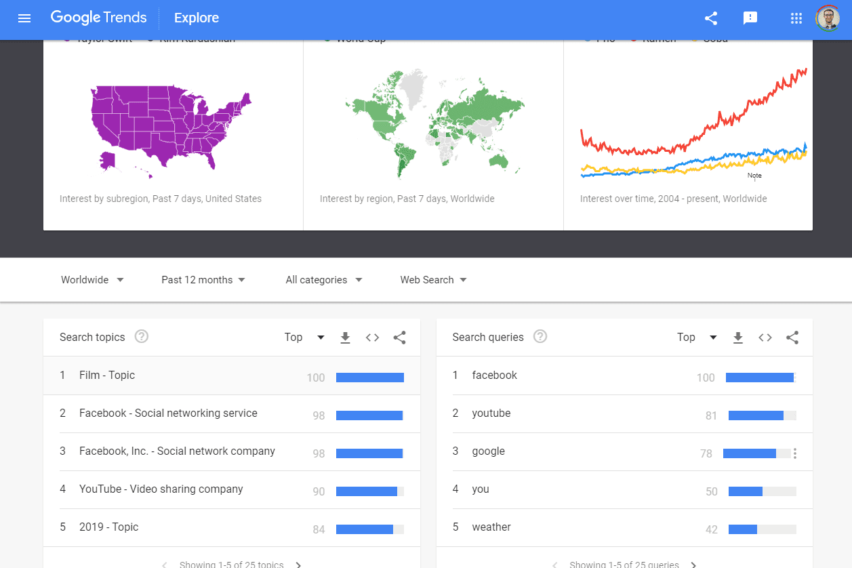The height and width of the screenshot is (568, 852).
Task: Open the Google apps grid
Action: [x=796, y=18]
